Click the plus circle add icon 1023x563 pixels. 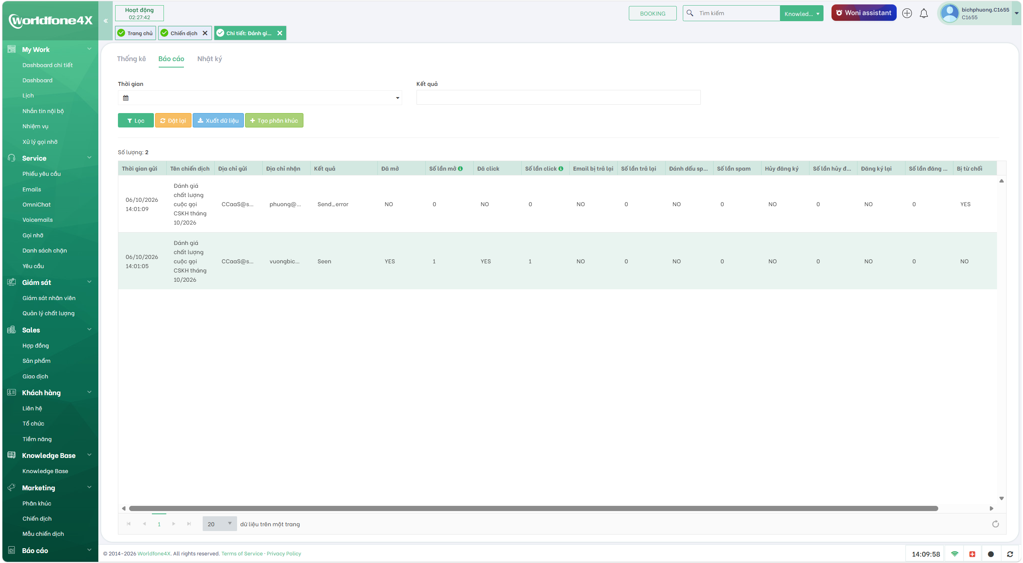pos(907,13)
